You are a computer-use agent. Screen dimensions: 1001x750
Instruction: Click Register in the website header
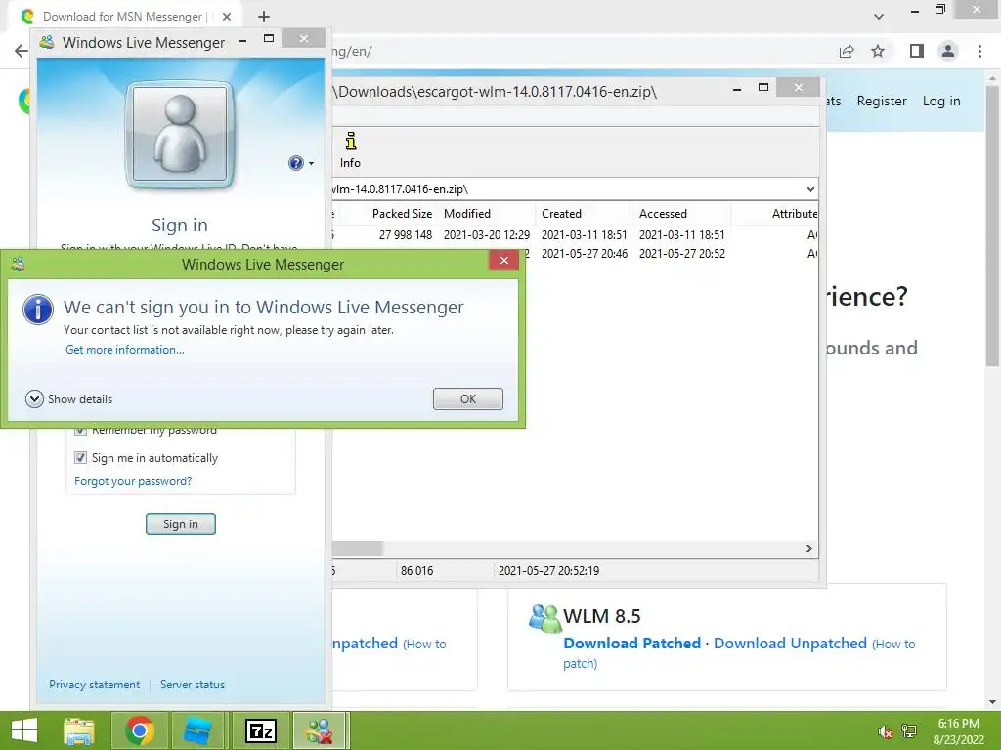click(x=882, y=101)
